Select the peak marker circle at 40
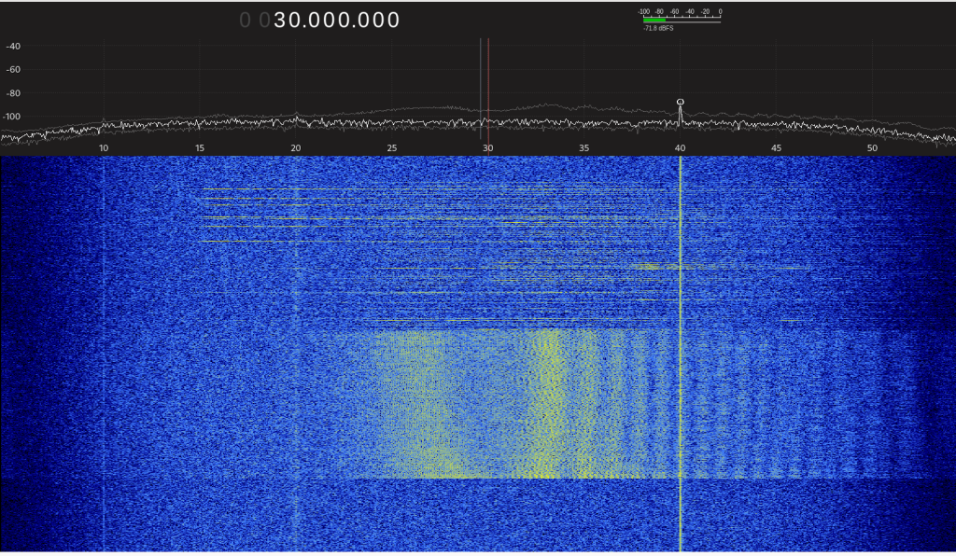This screenshot has height=556, width=956. (681, 102)
